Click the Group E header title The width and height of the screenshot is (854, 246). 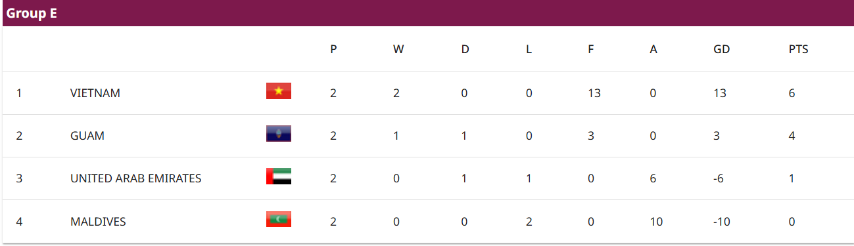(32, 13)
